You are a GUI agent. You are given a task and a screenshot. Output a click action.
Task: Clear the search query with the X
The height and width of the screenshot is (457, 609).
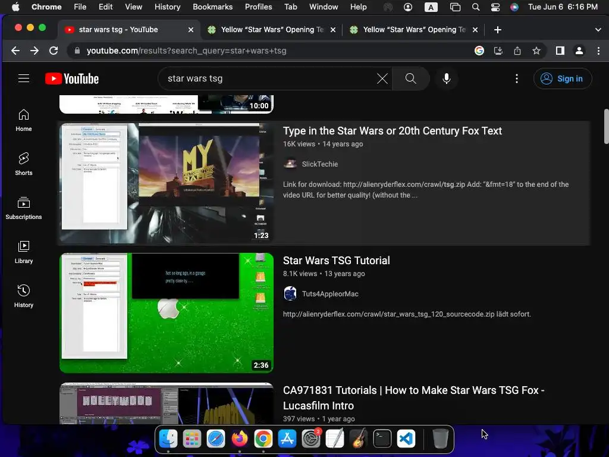click(382, 79)
